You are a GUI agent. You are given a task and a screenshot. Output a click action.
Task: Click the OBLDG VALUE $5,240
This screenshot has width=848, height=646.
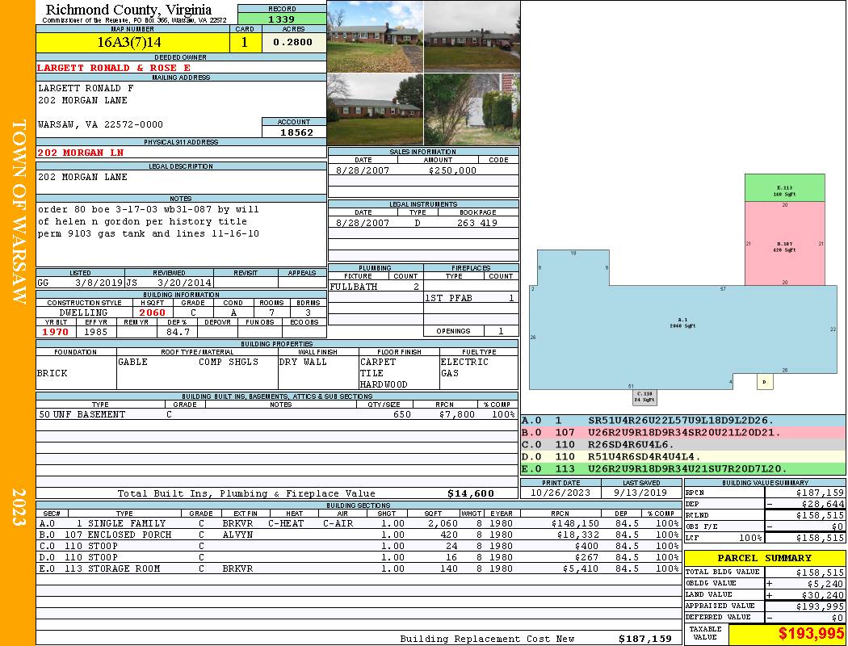click(825, 583)
